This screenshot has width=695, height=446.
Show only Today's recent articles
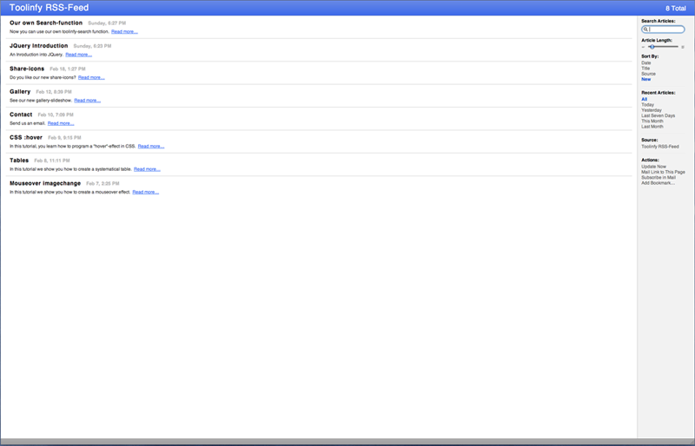[x=647, y=104]
